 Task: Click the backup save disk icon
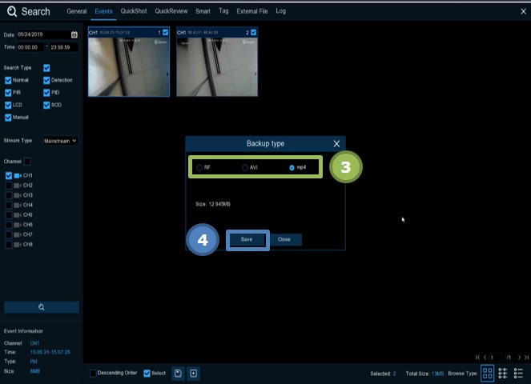coord(179,373)
